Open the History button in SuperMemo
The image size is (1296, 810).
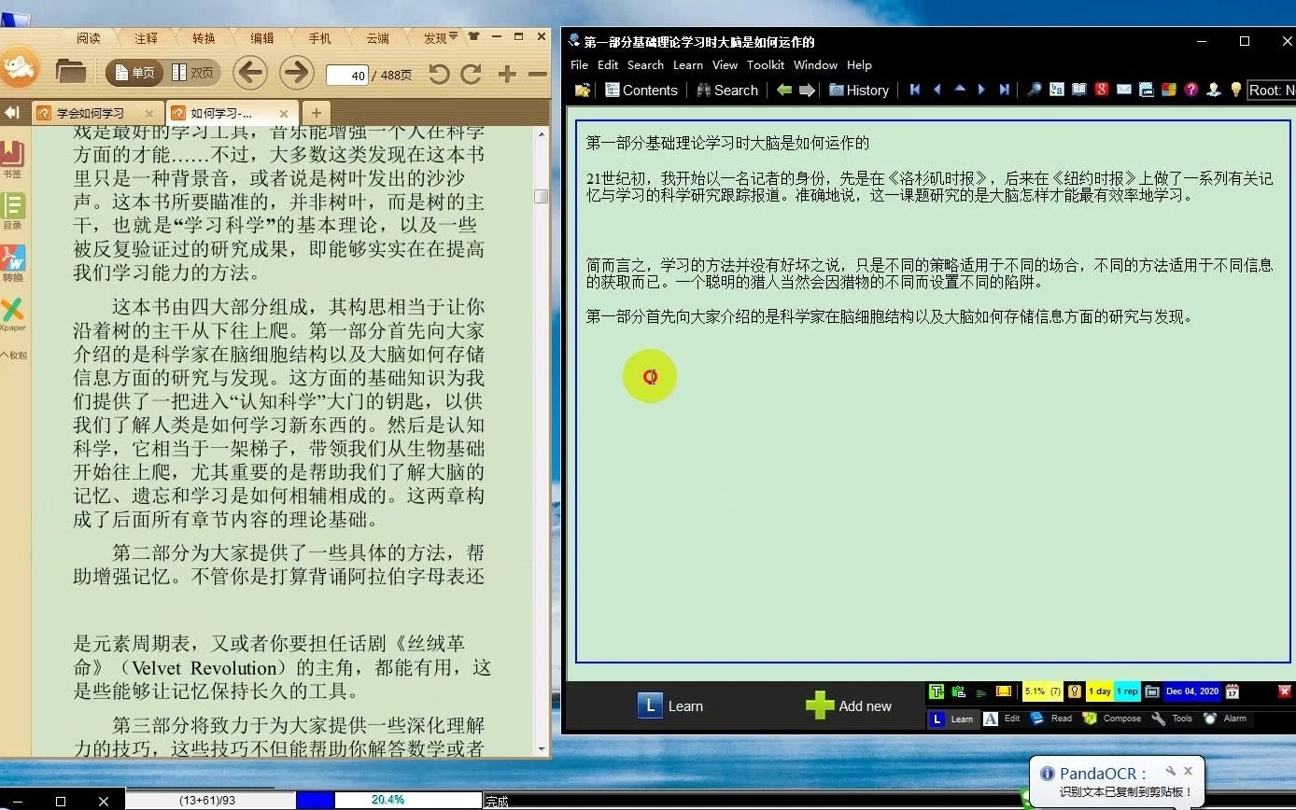(x=859, y=91)
